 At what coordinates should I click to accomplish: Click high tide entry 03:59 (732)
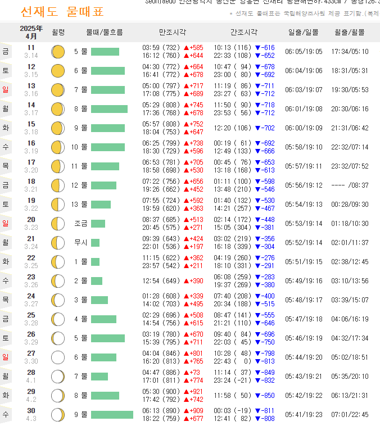point(161,48)
